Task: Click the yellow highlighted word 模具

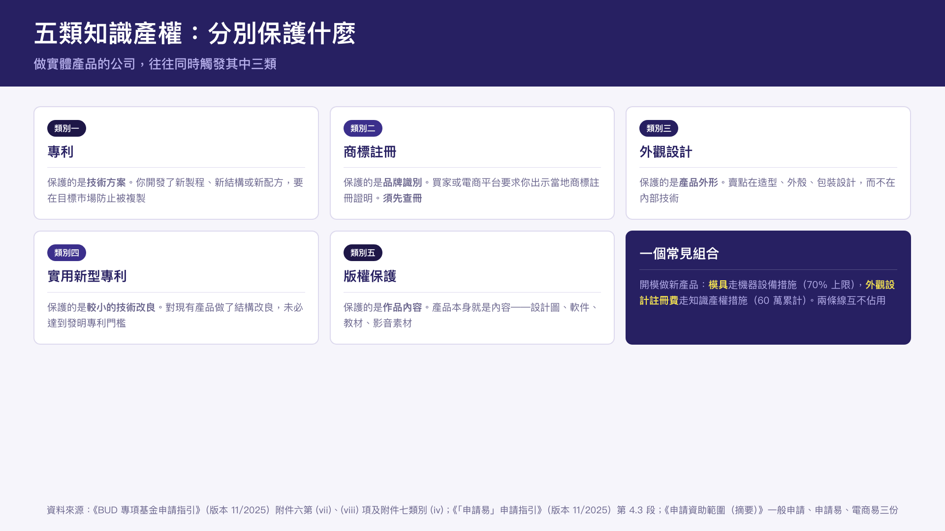Action: [718, 285]
